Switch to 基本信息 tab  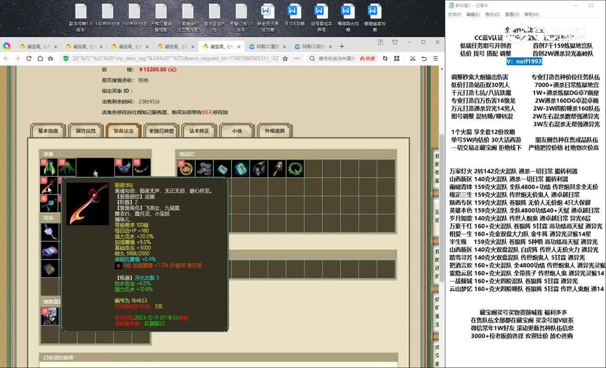point(48,131)
